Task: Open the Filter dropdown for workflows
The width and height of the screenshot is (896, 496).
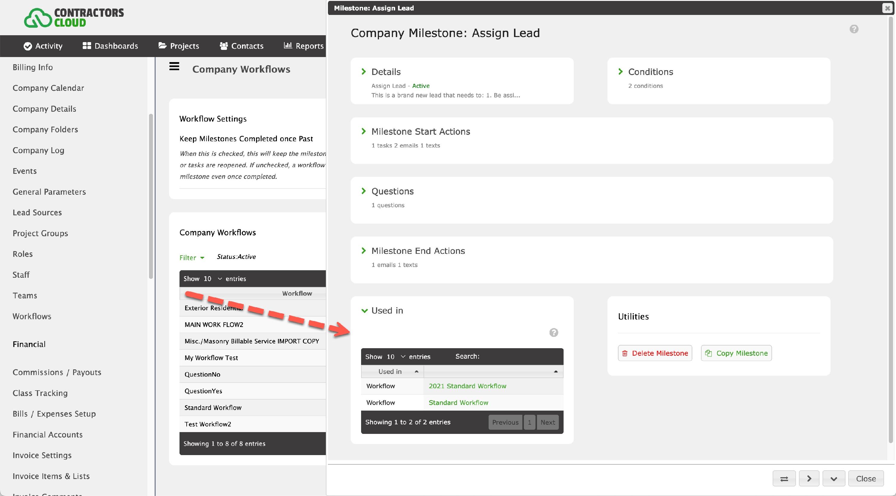Action: tap(192, 257)
